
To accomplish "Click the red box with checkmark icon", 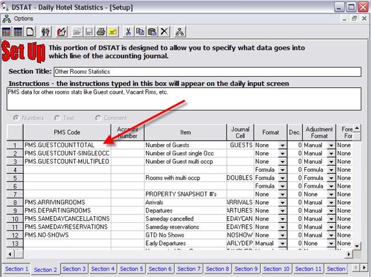I will [x=62, y=32].
